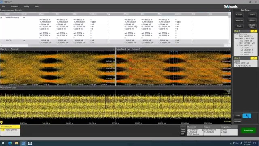Add a new Histogram

coord(252,20)
